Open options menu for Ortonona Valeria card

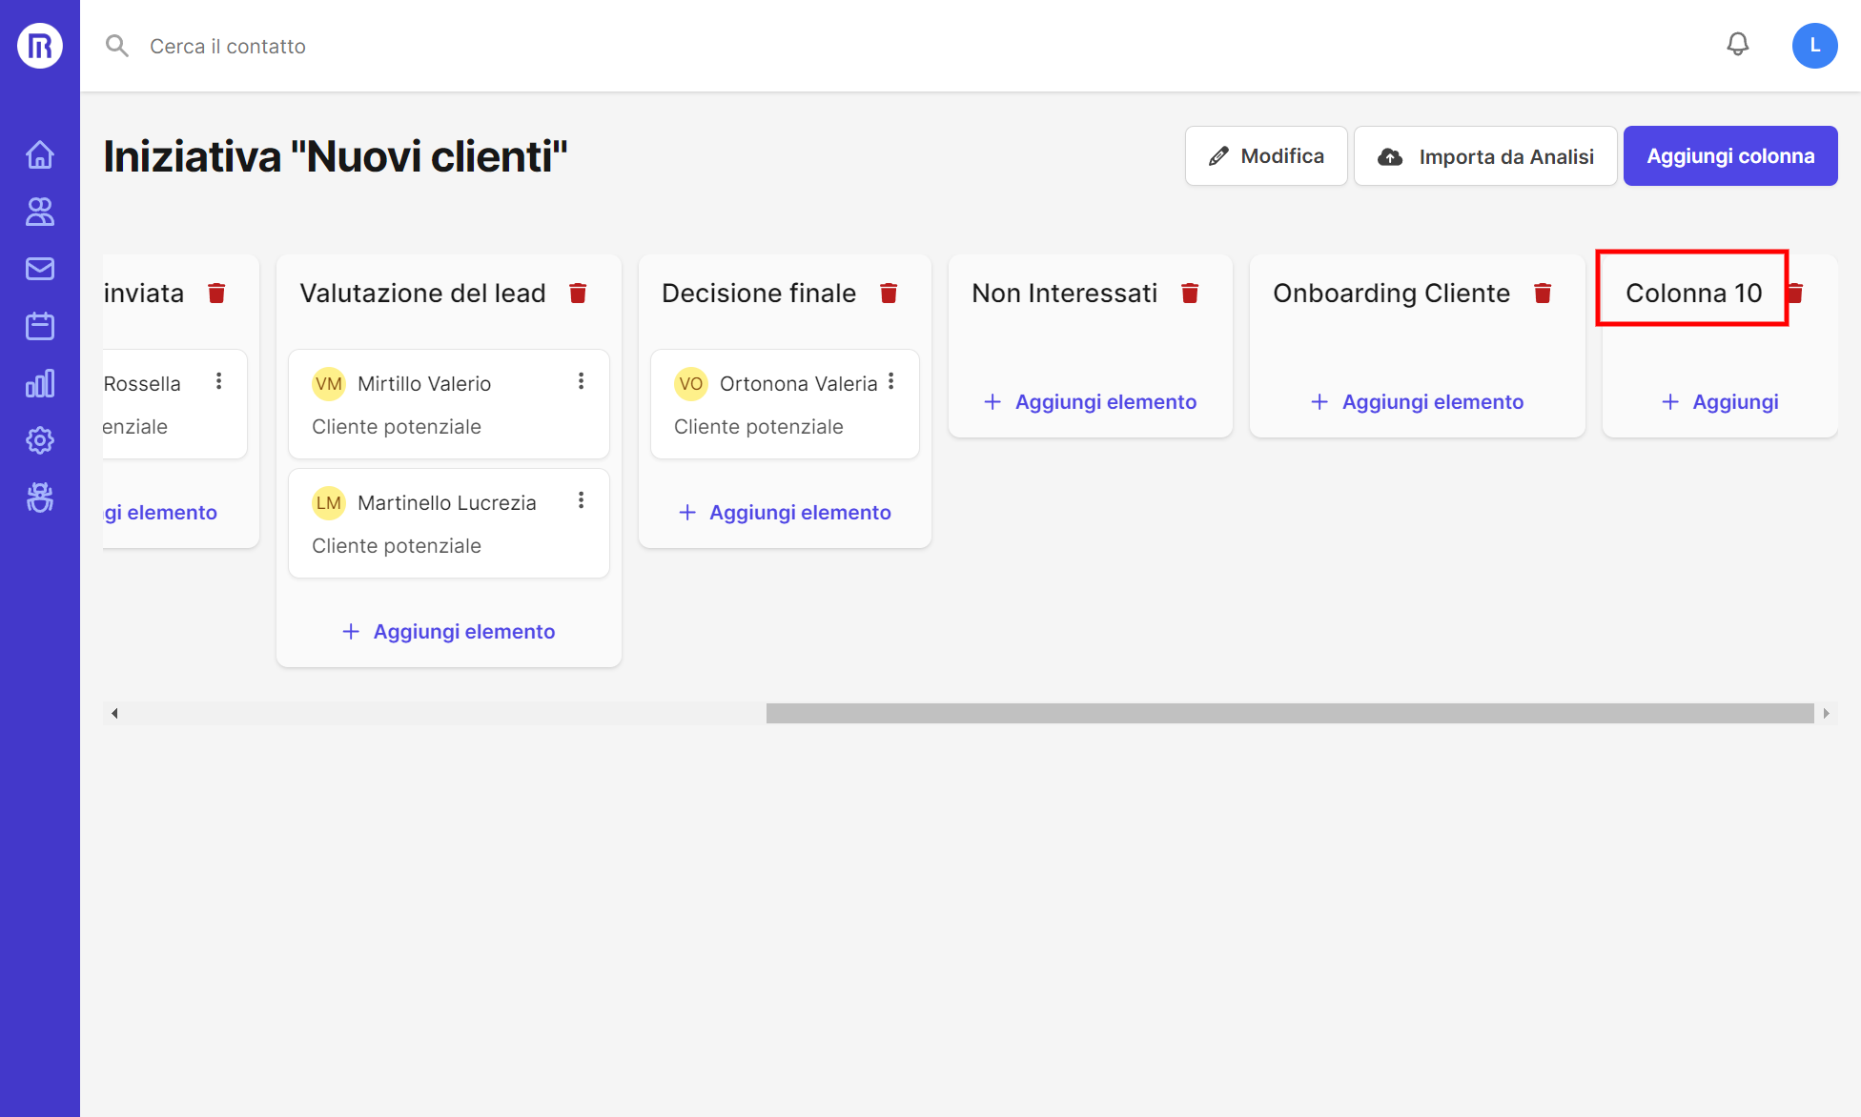pyautogui.click(x=891, y=382)
